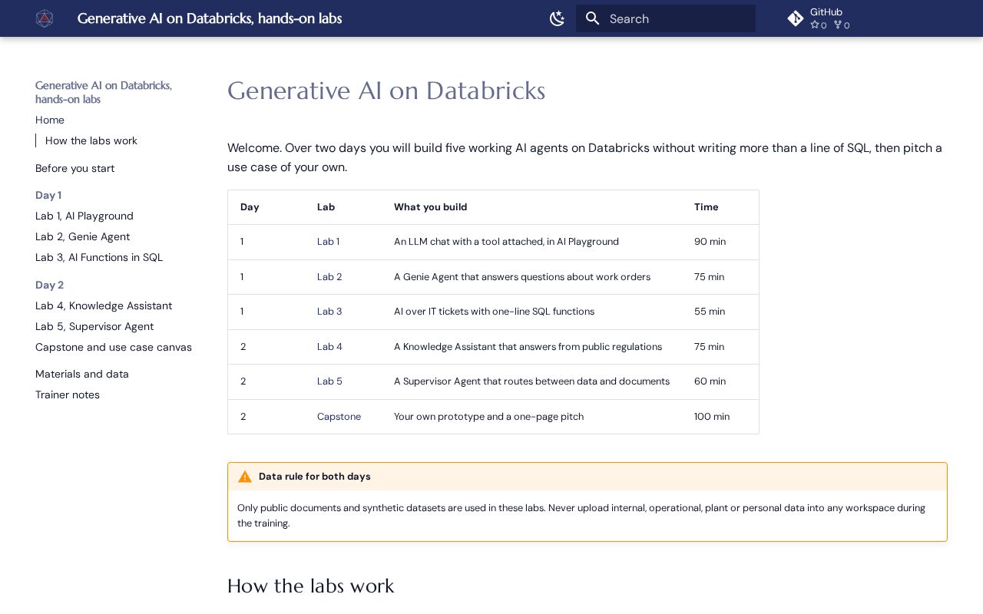
Task: Open Lab 4, Knowledge Assistant in sidebar
Action: click(104, 305)
